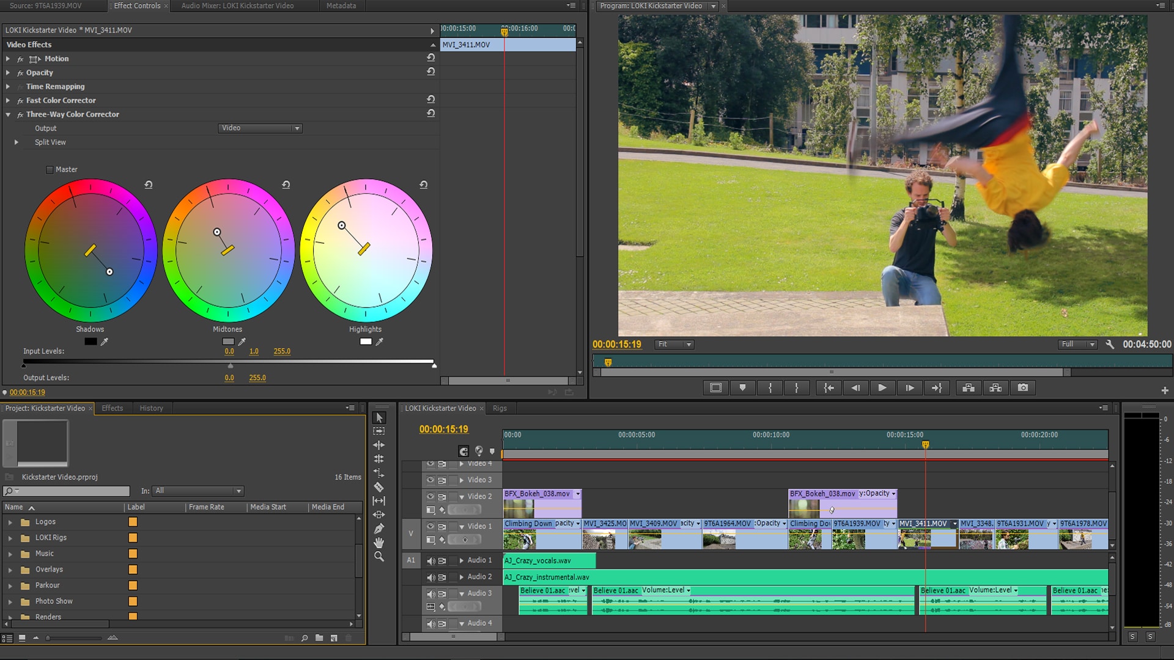
Task: Select the Hand tool
Action: click(378, 543)
